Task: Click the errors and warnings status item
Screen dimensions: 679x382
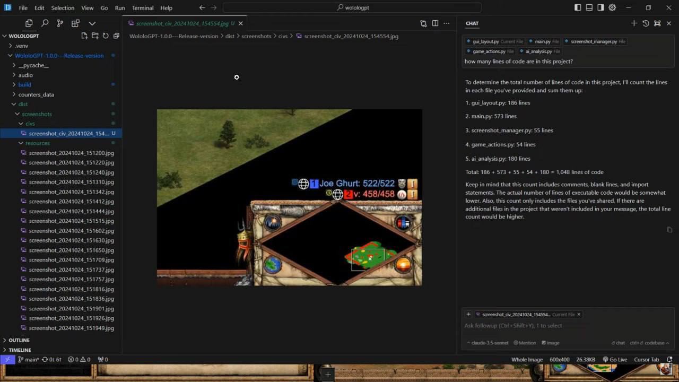Action: tap(79, 359)
